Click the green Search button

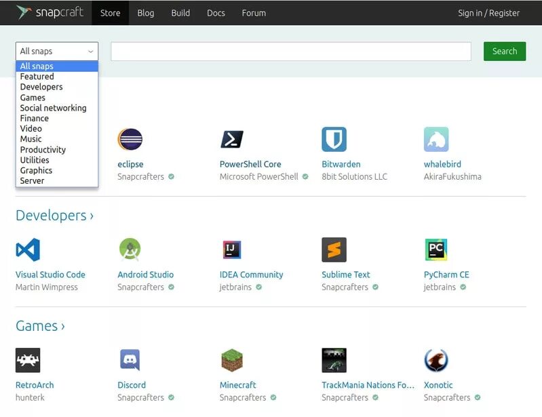tap(504, 51)
